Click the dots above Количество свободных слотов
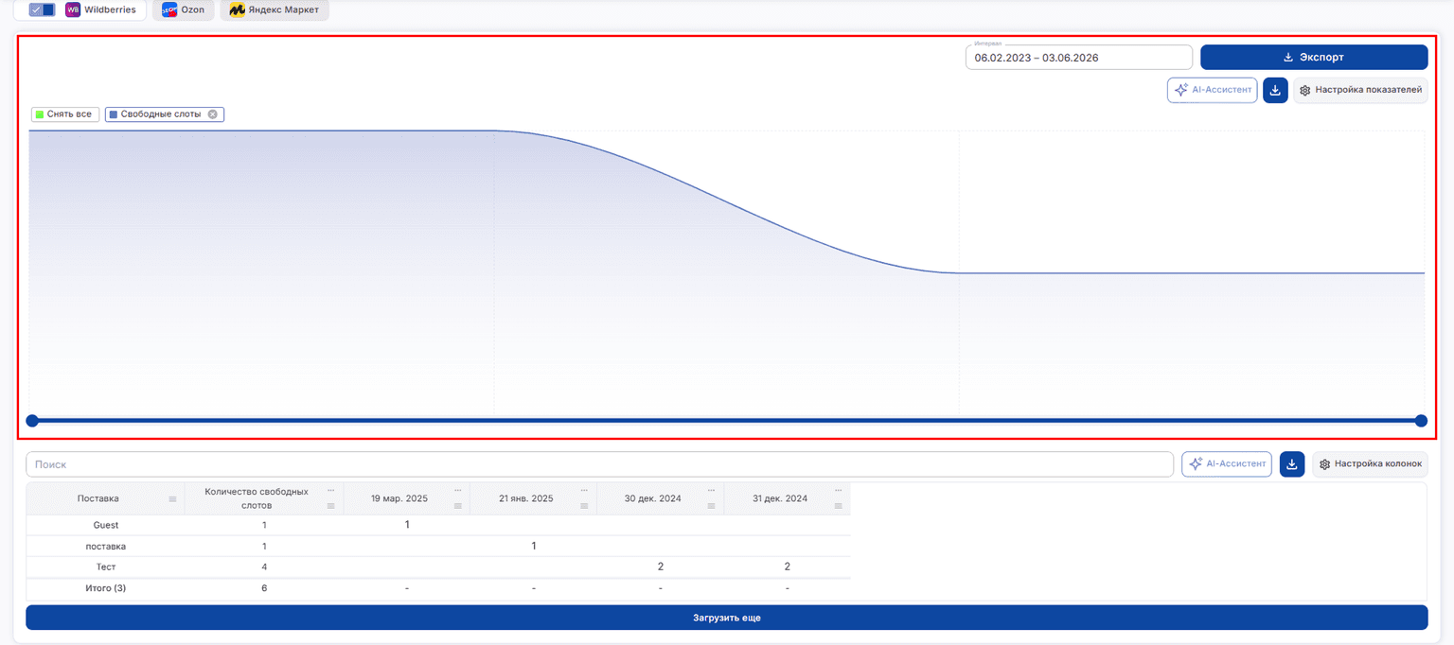The height and width of the screenshot is (645, 1454). click(331, 490)
